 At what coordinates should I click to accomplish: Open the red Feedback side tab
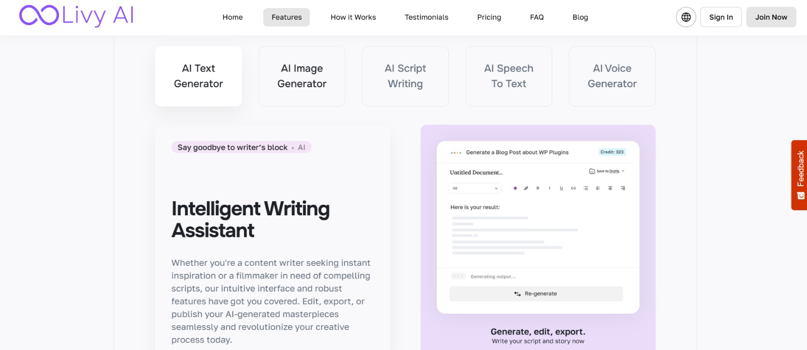799,174
